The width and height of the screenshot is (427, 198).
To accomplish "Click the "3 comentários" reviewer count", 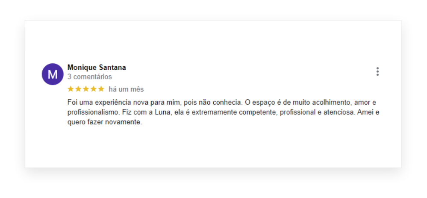I will [90, 77].
